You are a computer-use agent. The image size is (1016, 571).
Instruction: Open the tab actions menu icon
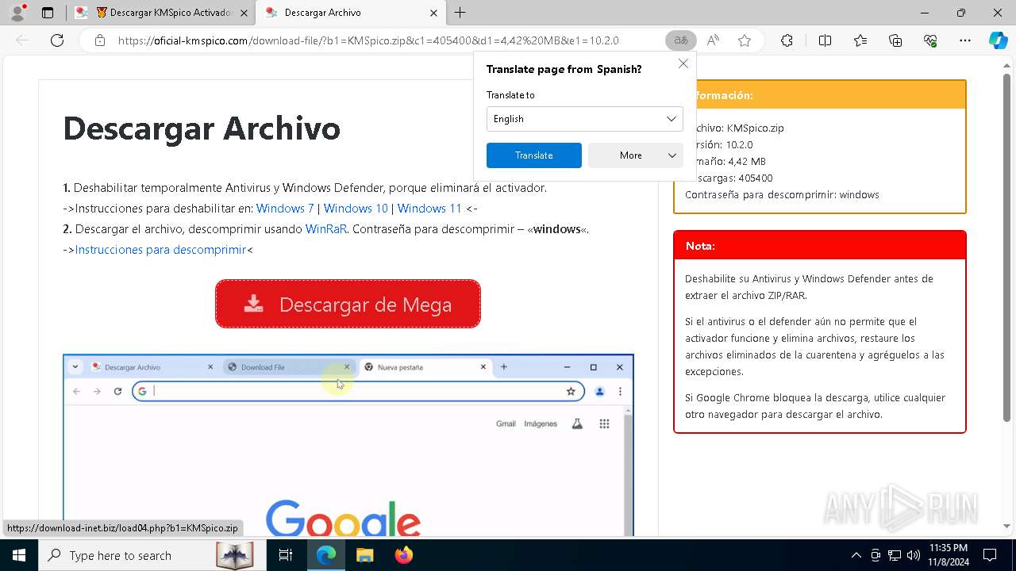coord(48,13)
